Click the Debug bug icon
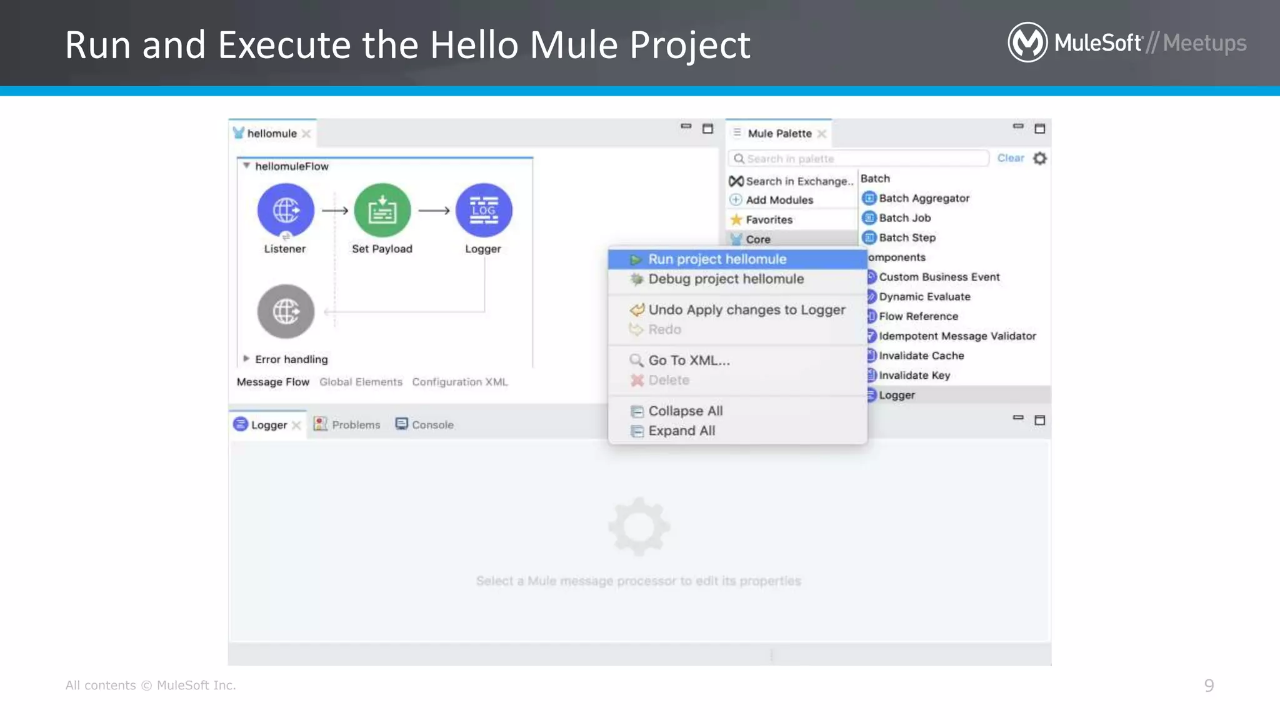1280x720 pixels. tap(636, 279)
